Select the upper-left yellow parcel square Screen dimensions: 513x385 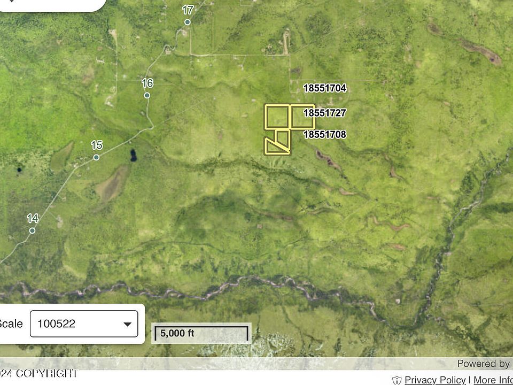[x=277, y=117]
